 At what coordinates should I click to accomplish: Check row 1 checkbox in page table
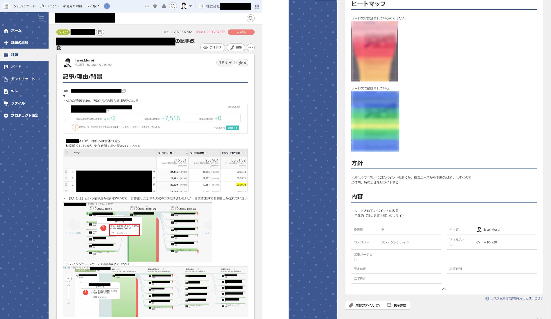click(x=66, y=172)
